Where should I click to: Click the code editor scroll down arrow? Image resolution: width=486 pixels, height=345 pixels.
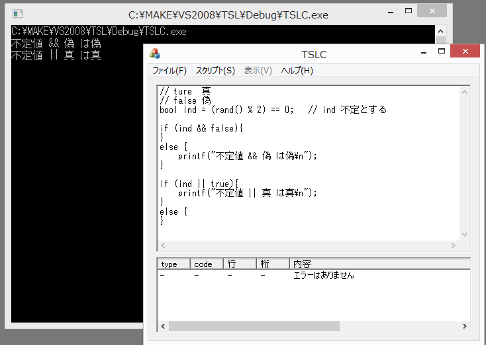point(464,235)
